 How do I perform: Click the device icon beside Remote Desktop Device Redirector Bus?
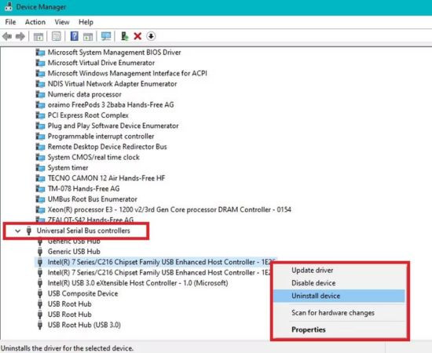point(40,147)
